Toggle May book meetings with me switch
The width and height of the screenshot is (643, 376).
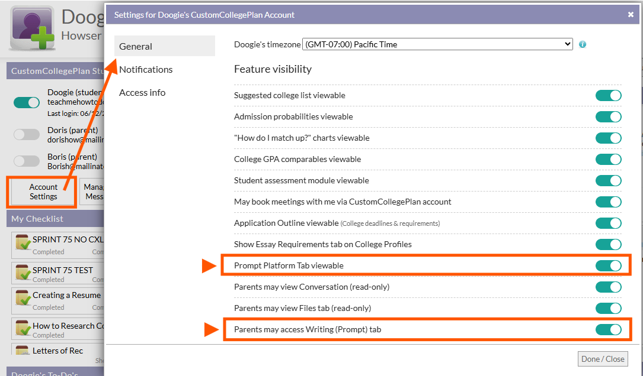pyautogui.click(x=609, y=202)
